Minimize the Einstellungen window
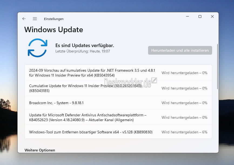This screenshot has height=165, width=234. [188, 16]
